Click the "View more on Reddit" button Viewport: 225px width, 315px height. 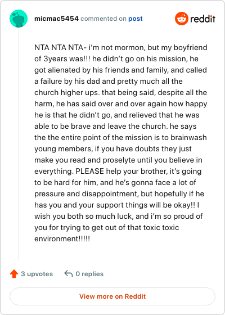[x=112, y=296]
